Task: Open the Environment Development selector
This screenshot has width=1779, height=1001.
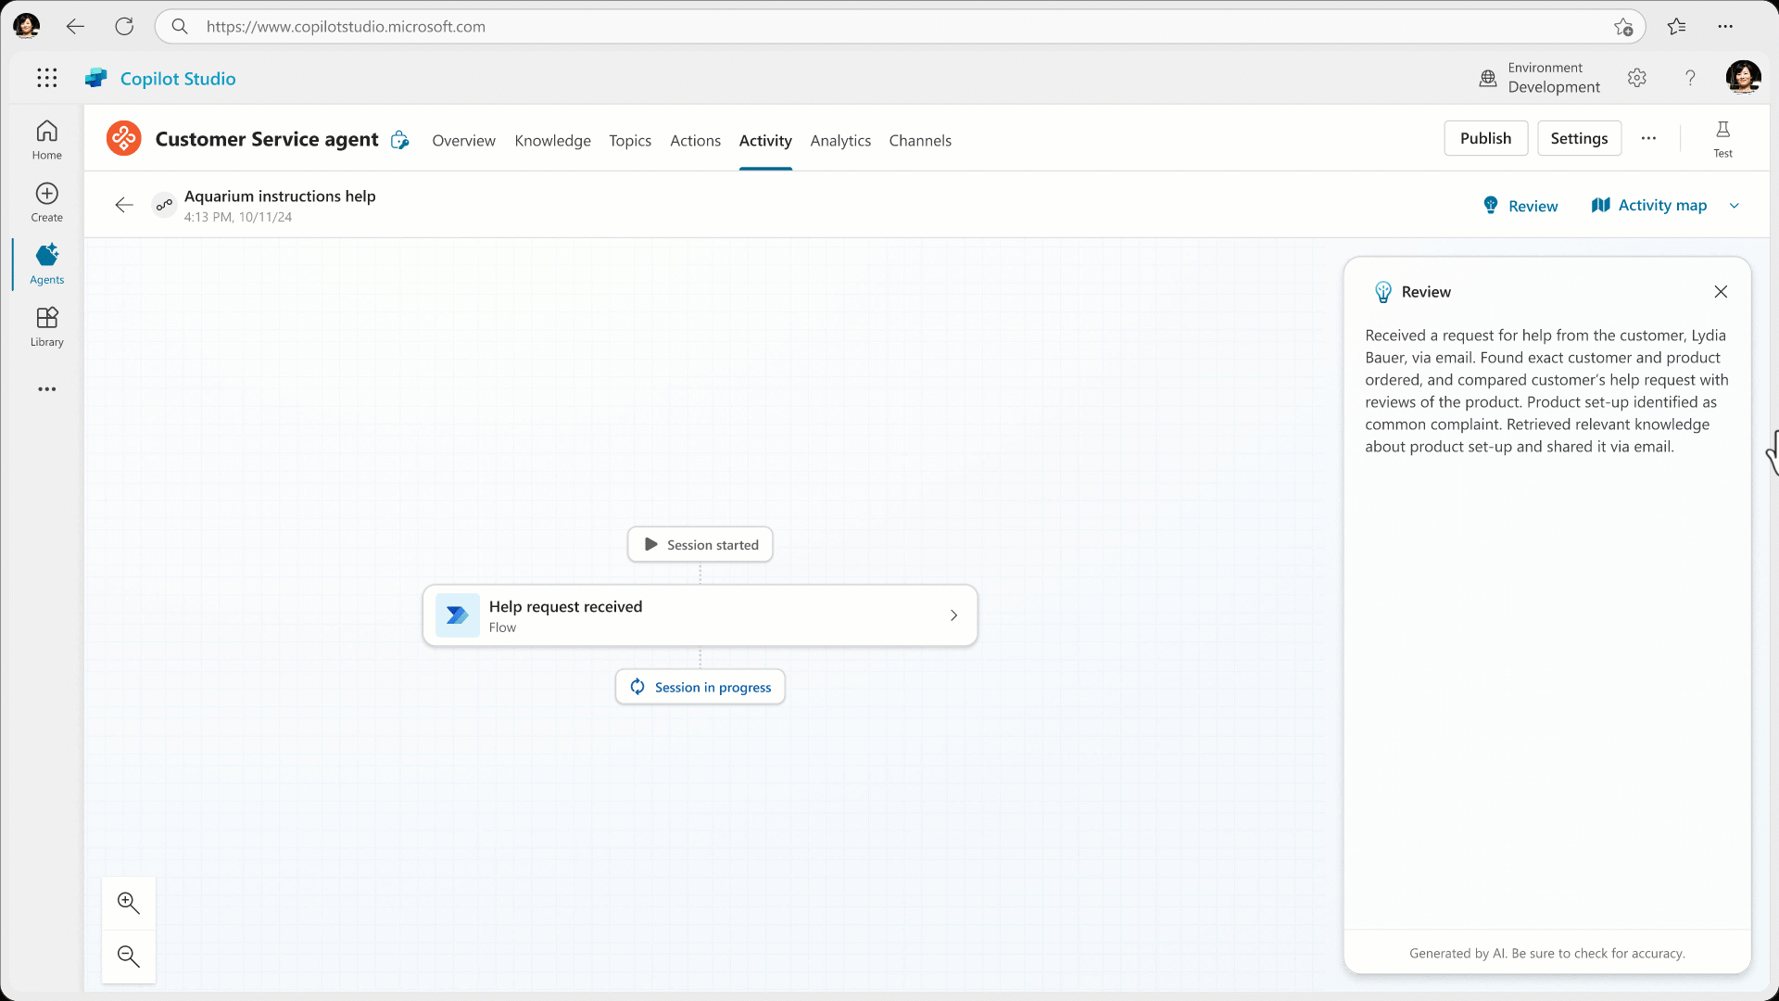Action: click(1538, 78)
